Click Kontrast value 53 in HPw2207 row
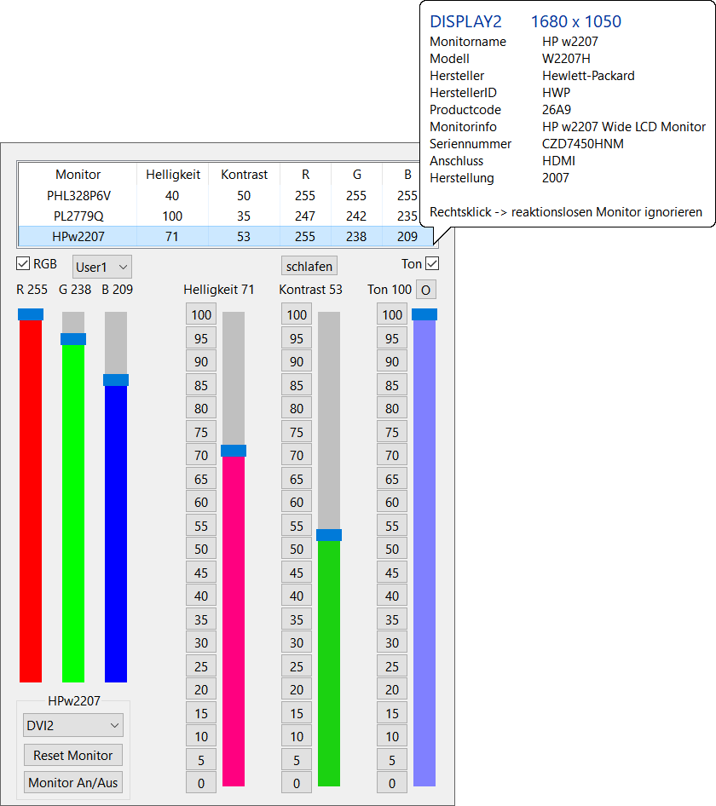The height and width of the screenshot is (806, 716). coord(244,237)
